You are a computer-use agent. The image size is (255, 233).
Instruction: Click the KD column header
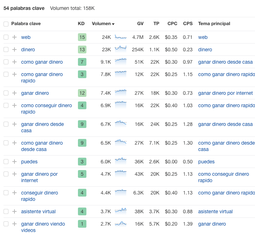(x=81, y=24)
